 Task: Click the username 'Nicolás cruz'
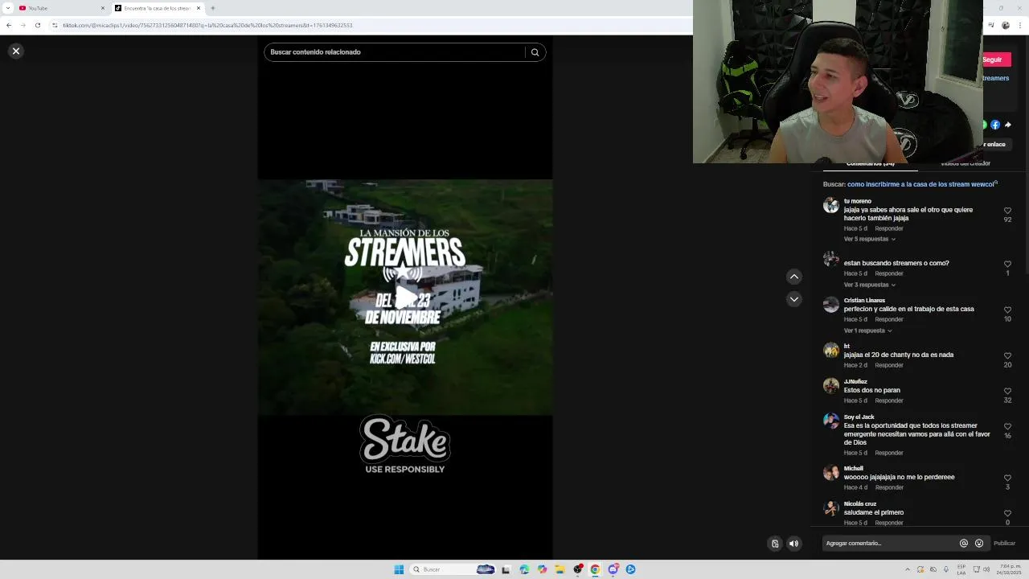click(x=860, y=504)
